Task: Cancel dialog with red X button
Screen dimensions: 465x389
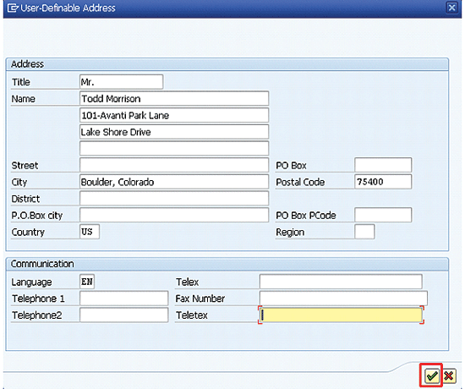Action: (449, 376)
